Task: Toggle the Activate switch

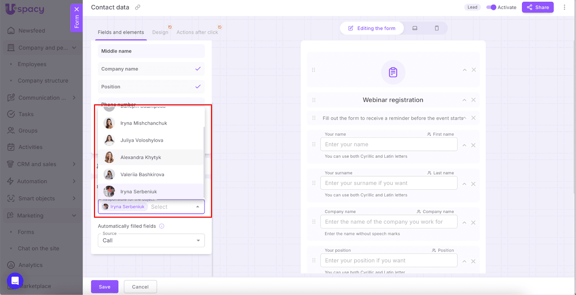Action: tap(491, 7)
